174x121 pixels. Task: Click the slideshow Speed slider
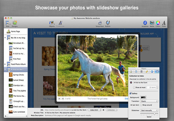(149, 114)
